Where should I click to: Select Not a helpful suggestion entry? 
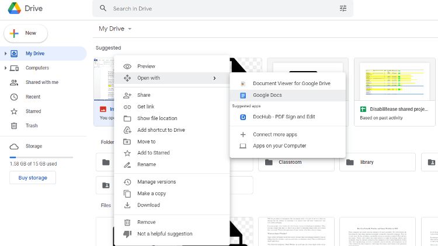172,234
